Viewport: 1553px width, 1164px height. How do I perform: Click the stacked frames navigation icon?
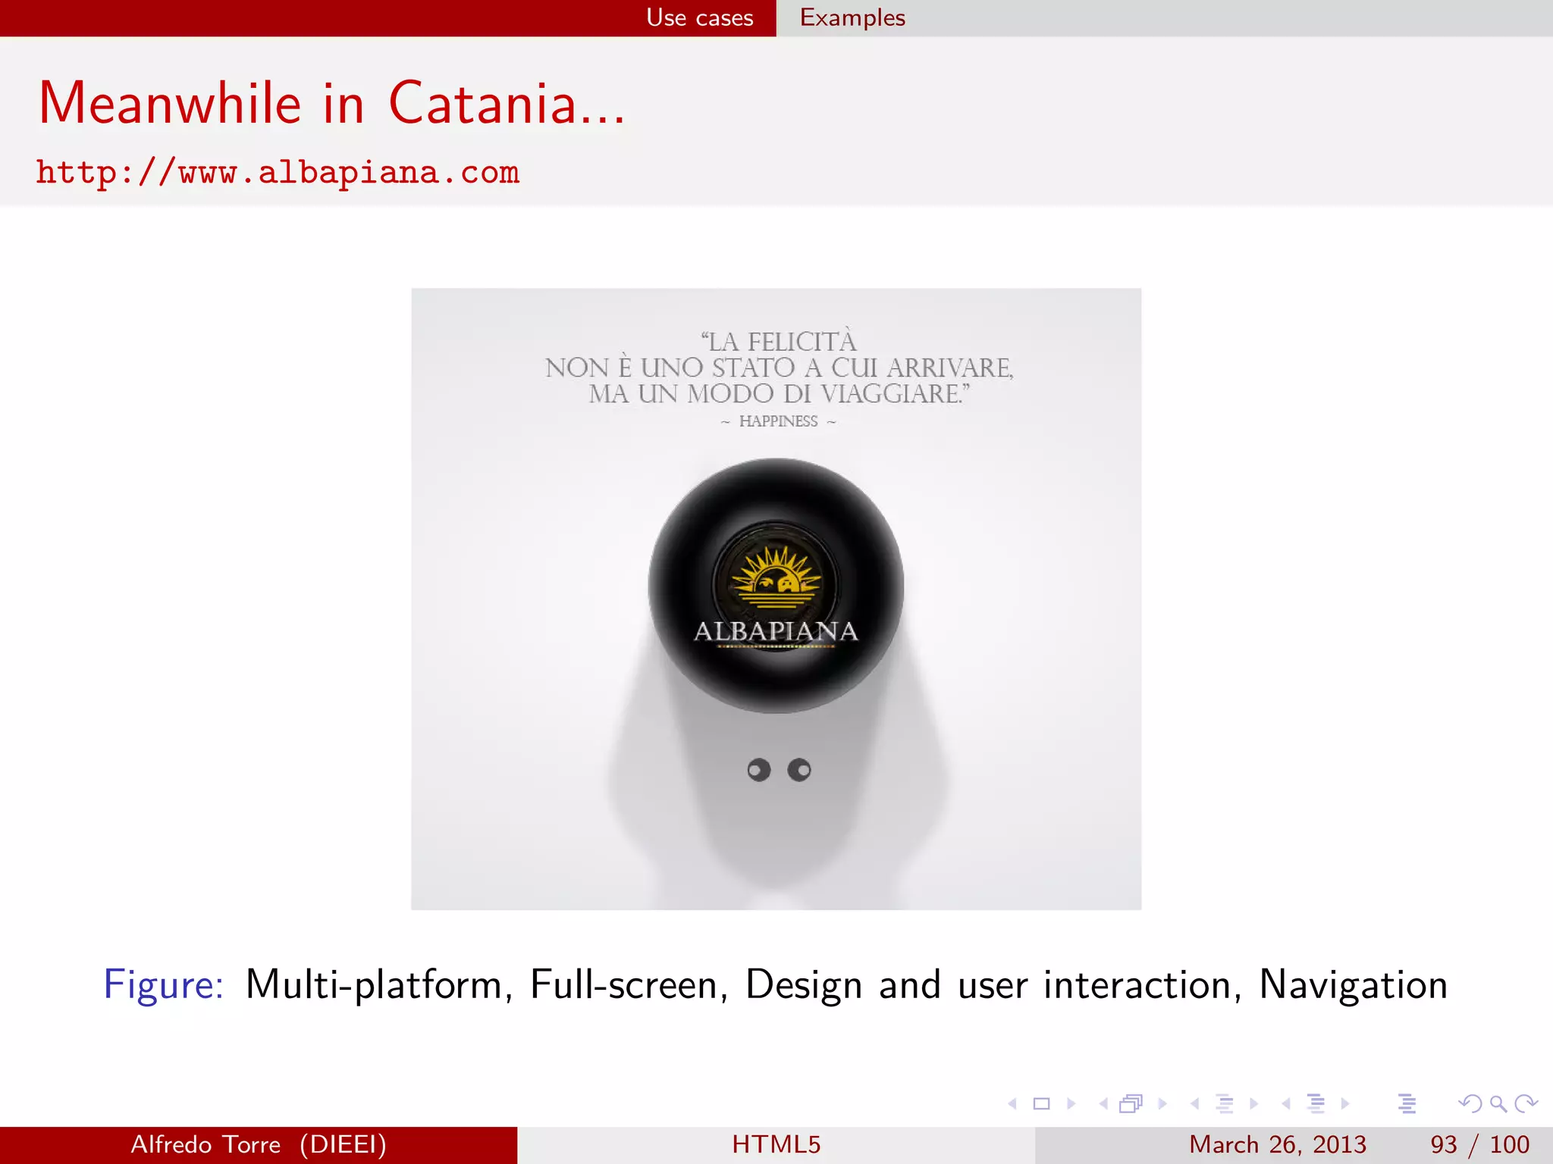pyautogui.click(x=1131, y=1103)
